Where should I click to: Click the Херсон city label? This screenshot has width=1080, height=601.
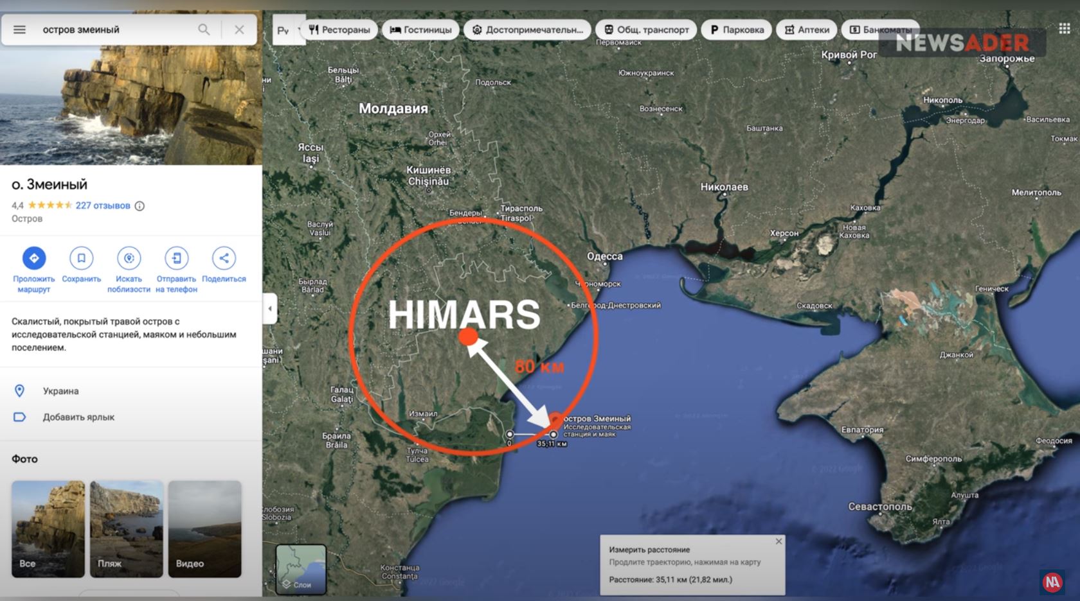pos(784,233)
